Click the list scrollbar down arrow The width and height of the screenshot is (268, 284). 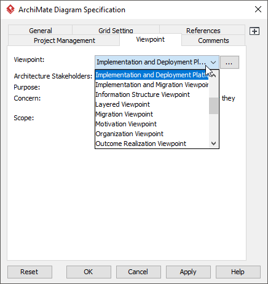213,144
